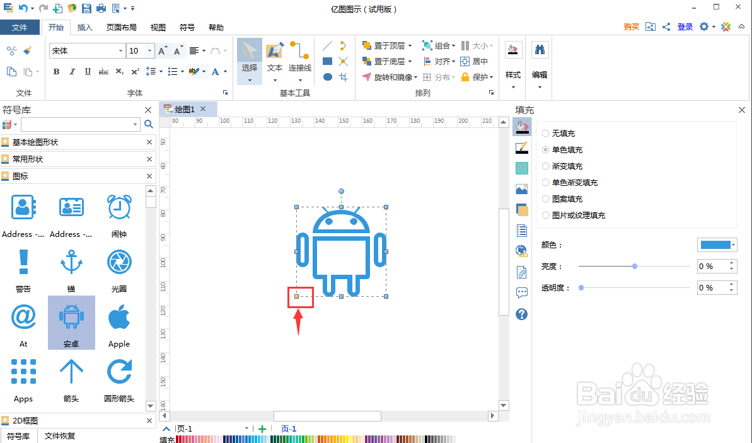Select 渐变填充 gradient fill option
The height and width of the screenshot is (443, 752).
click(562, 166)
